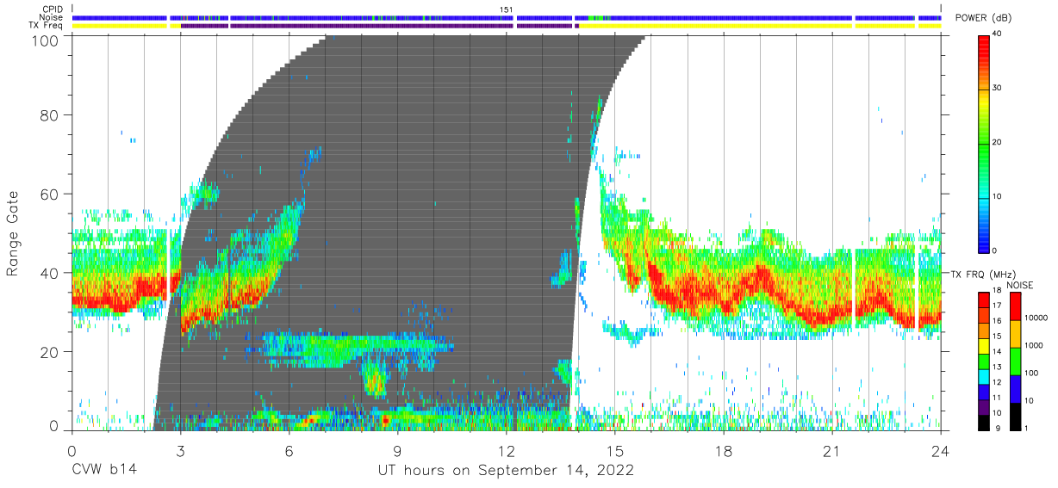Click the UT hours on September 14, 2022 title
The height and width of the screenshot is (488, 1058).
pyautogui.click(x=506, y=470)
